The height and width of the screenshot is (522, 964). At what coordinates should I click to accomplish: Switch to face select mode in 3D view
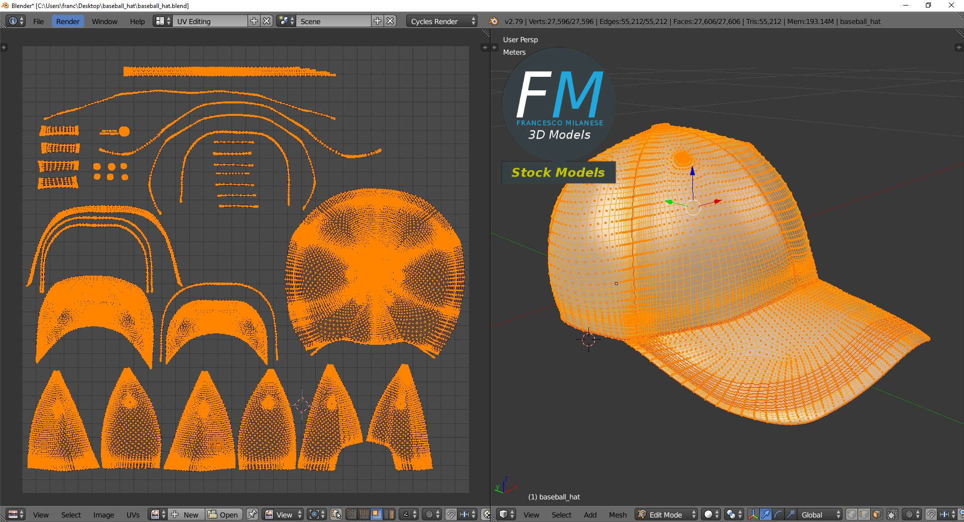point(877,514)
